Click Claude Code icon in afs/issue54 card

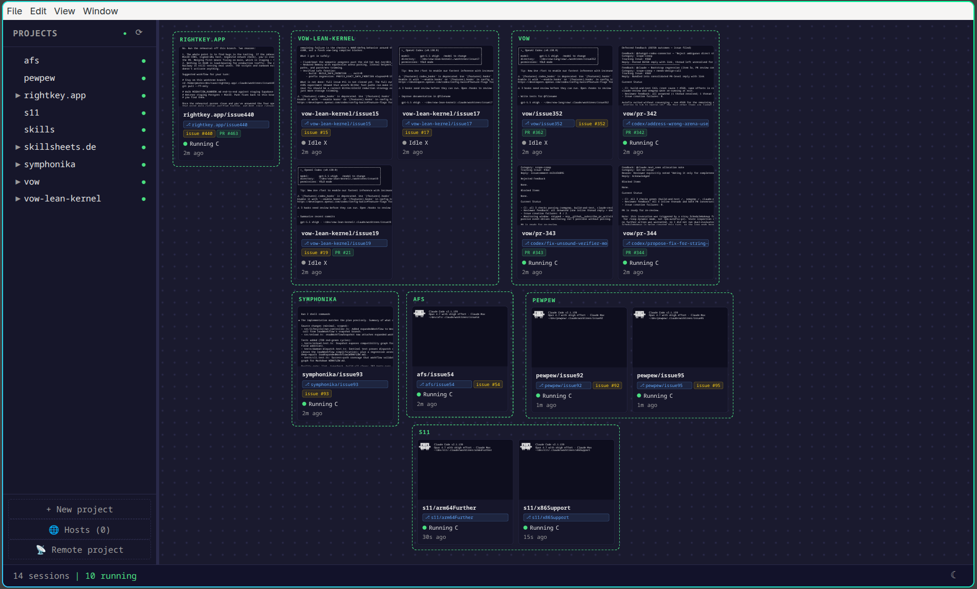point(420,313)
